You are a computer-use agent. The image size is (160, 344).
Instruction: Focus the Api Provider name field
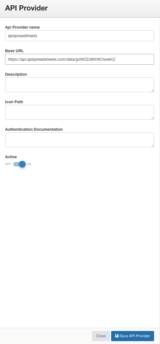point(79,36)
